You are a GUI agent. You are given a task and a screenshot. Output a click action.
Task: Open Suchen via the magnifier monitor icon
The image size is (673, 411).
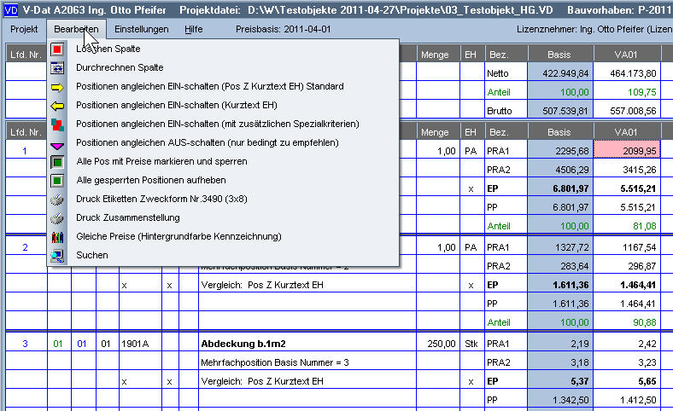coord(58,255)
